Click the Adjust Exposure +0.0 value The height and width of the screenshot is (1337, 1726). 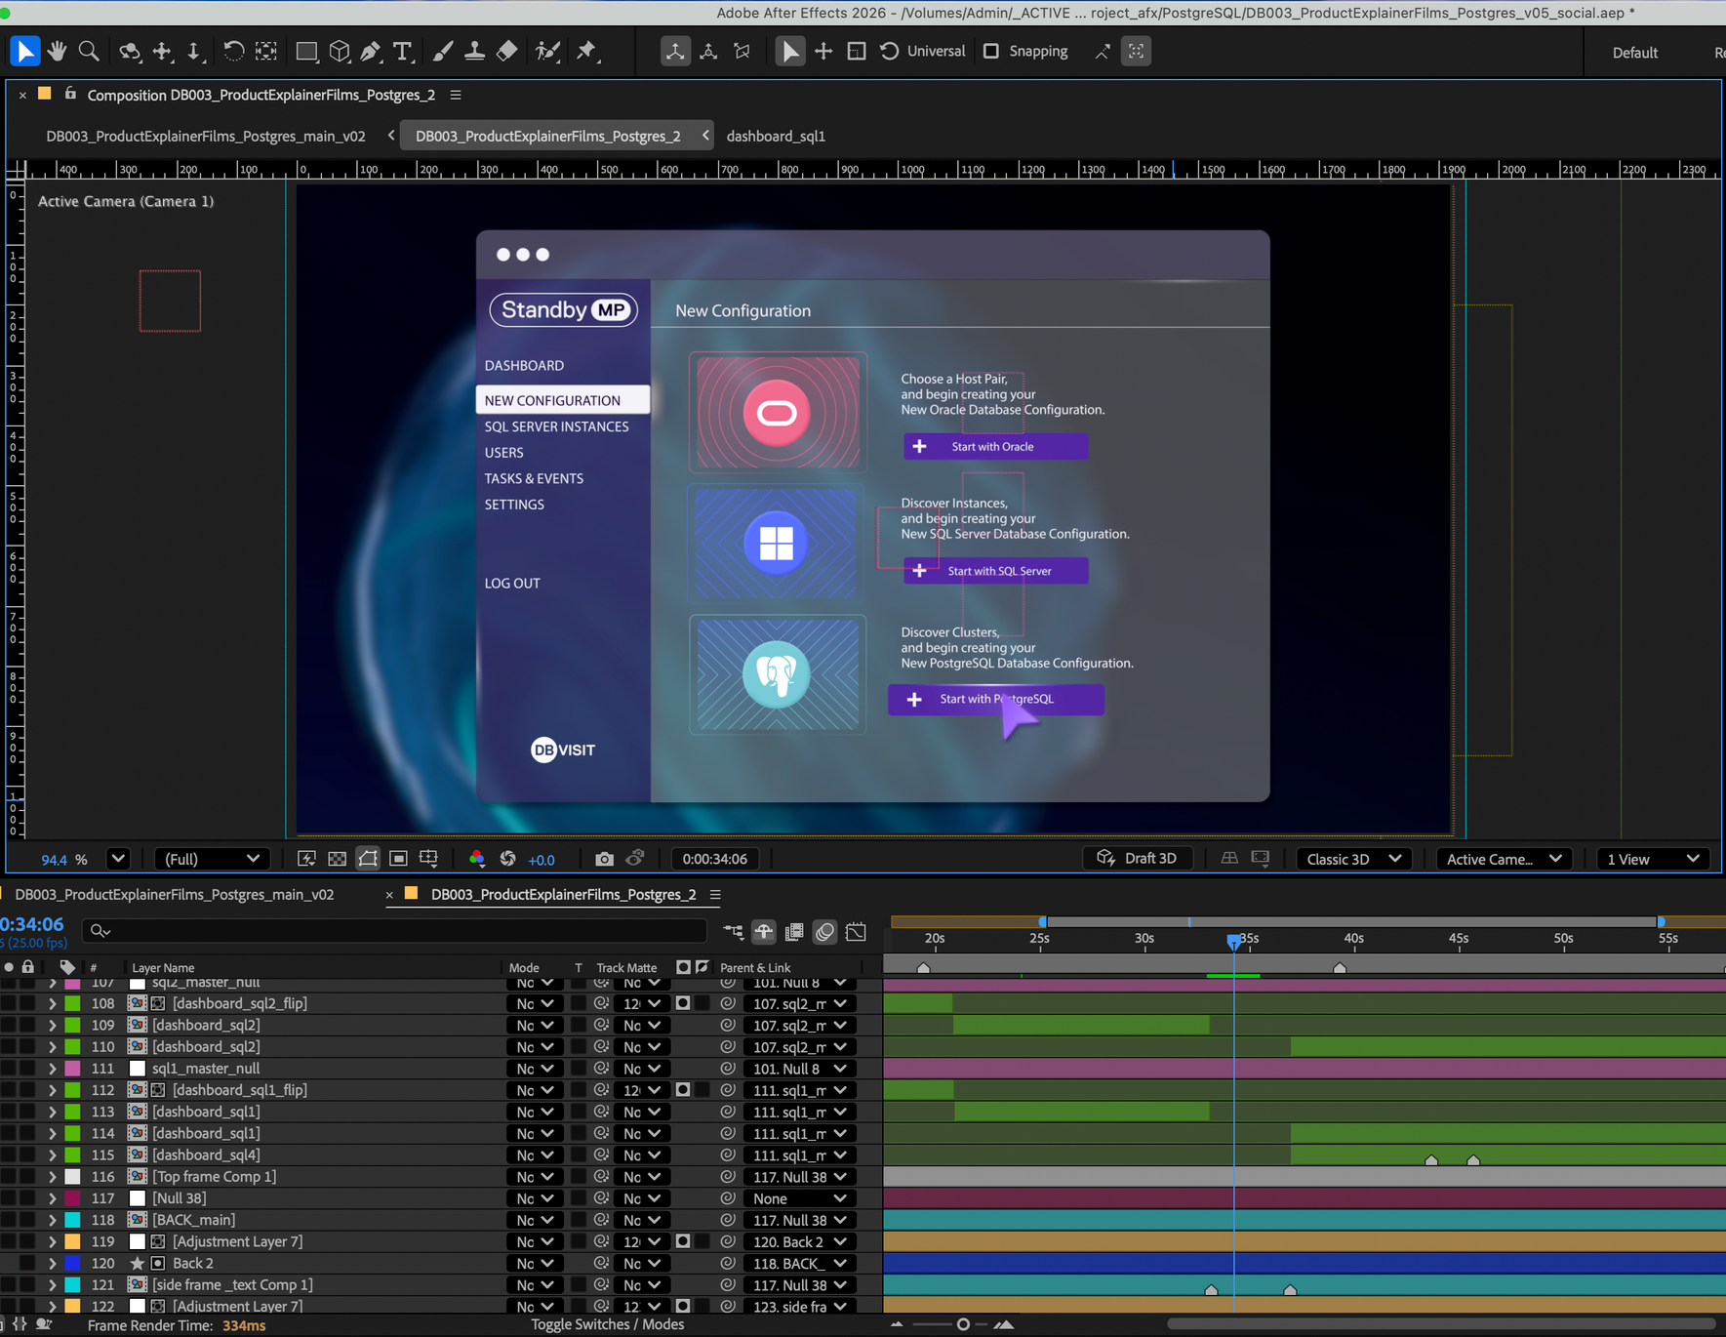coord(542,860)
